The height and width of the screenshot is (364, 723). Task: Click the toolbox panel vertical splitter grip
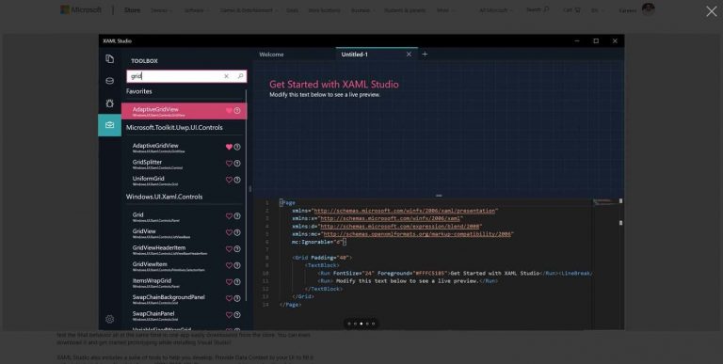click(x=249, y=188)
